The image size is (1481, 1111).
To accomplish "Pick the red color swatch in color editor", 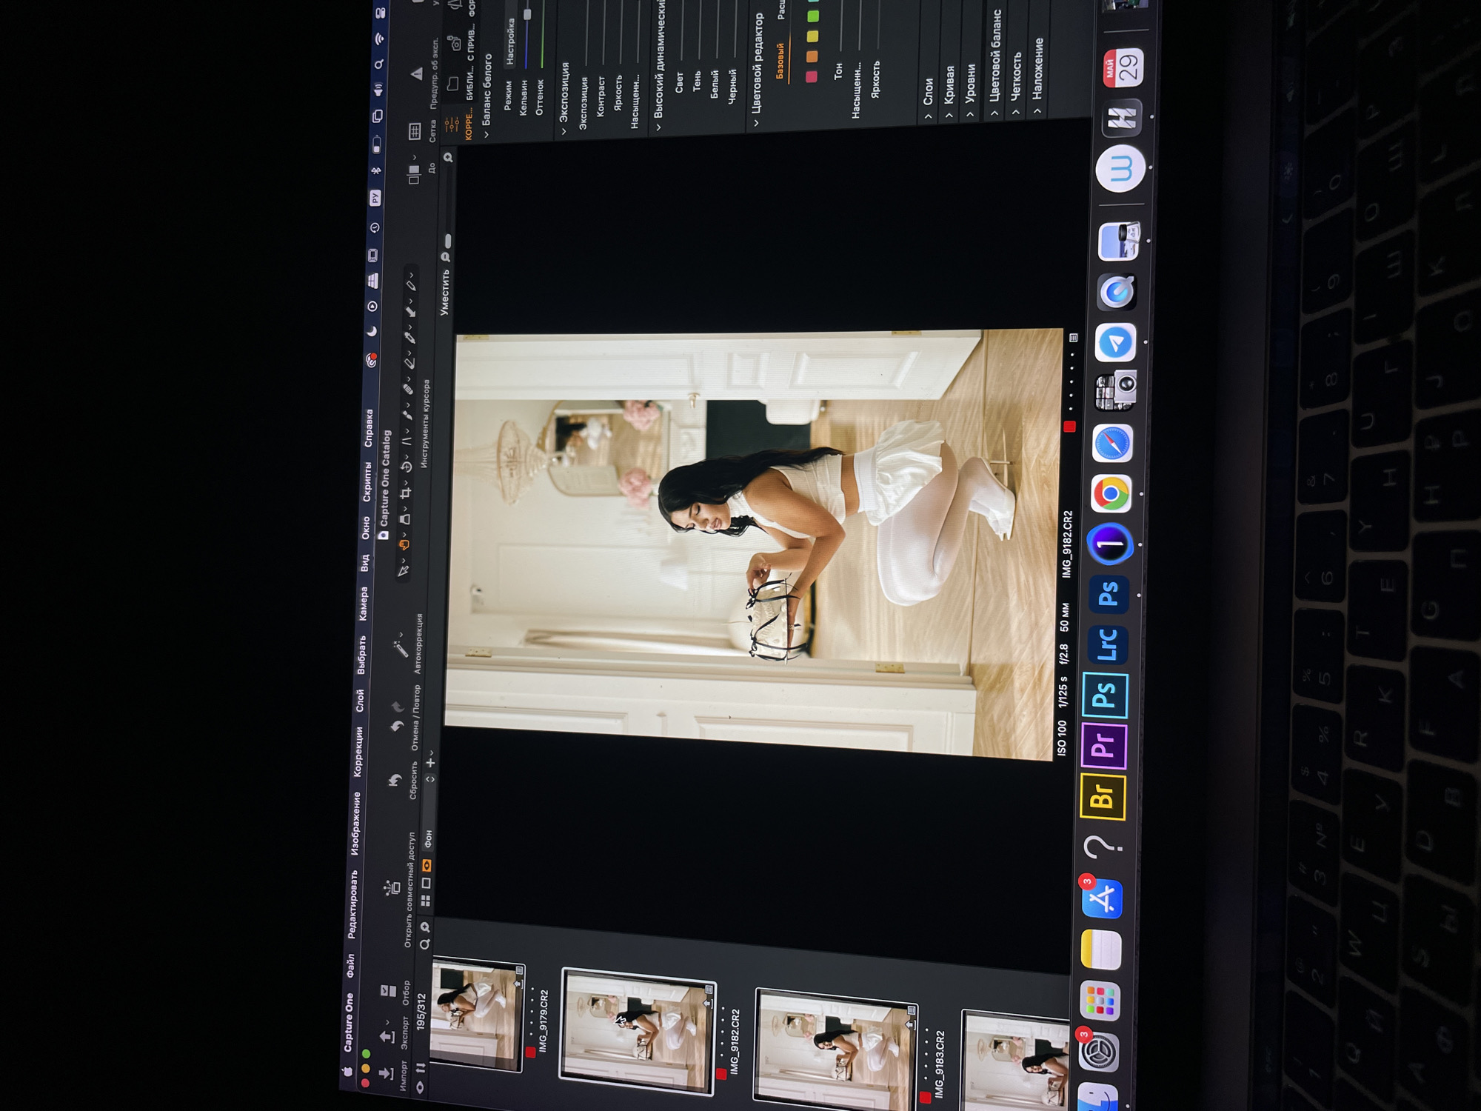I will coord(812,76).
